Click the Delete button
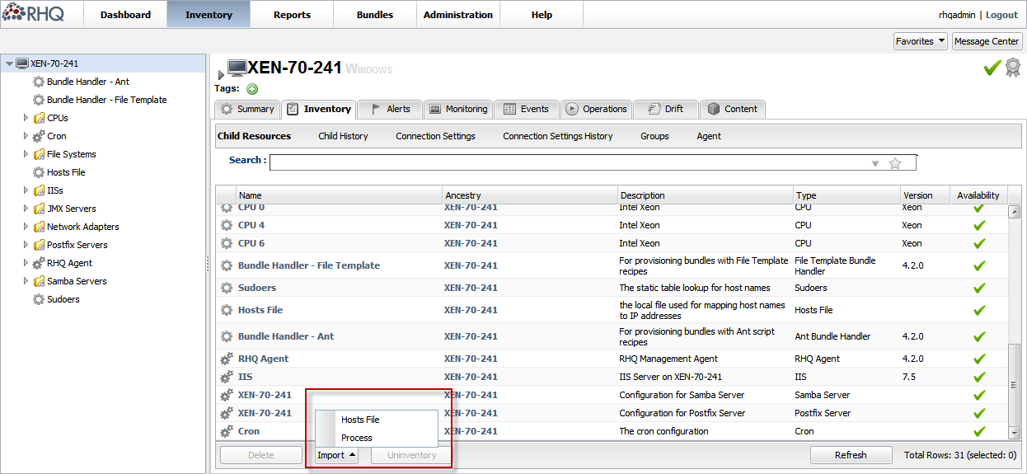 point(261,455)
